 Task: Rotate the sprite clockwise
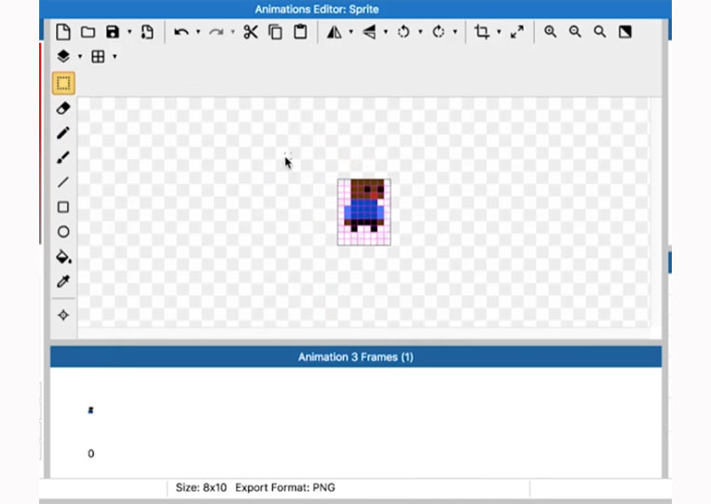click(x=438, y=33)
